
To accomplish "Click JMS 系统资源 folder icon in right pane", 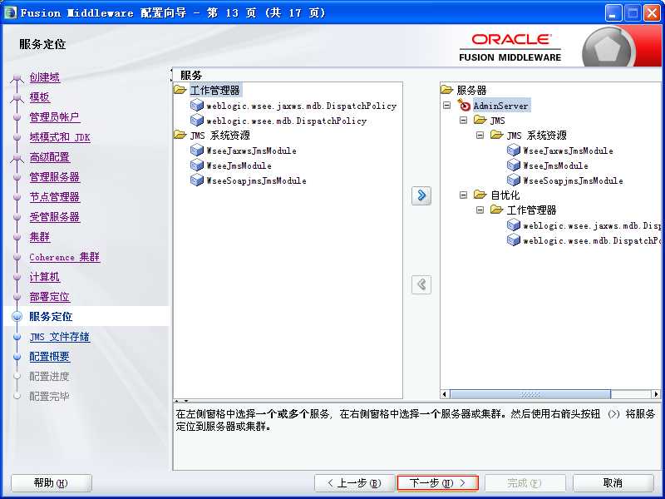I will coord(496,135).
